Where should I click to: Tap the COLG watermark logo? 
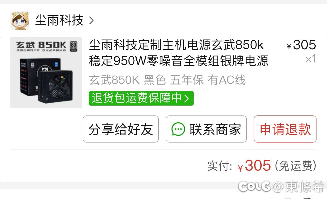pos(255,186)
